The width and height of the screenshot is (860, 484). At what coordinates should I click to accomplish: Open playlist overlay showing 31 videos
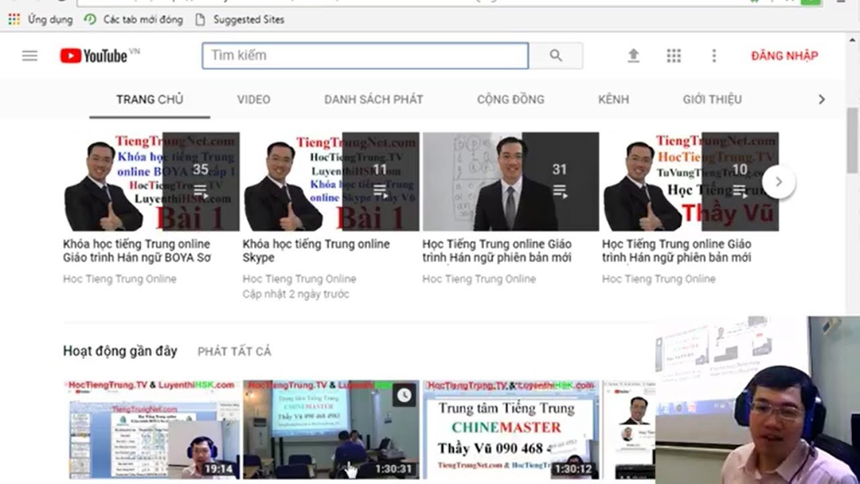(560, 182)
